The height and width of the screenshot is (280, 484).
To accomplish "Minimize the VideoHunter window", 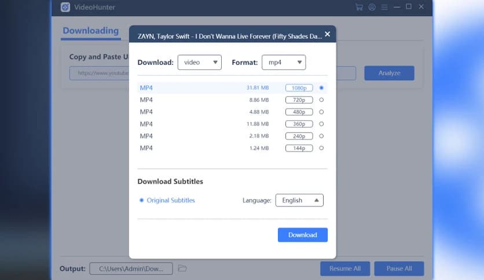I will click(x=397, y=7).
